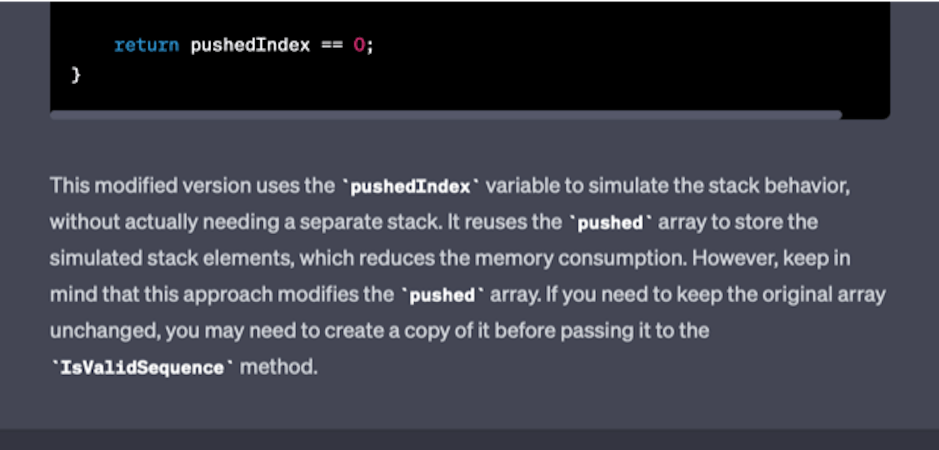Viewport: 939px width, 450px height.
Task: Click the red "0" literal in code
Action: coord(359,45)
